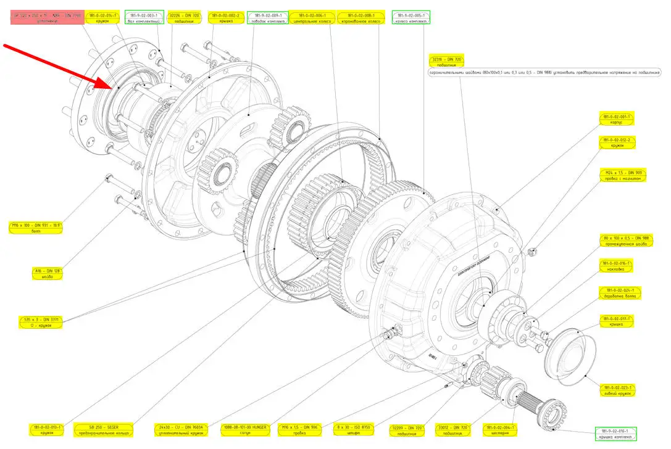Screen dimensions: 671x449
Task: Click the 32226 - DIN 720 bearing label
Action: pos(184,17)
